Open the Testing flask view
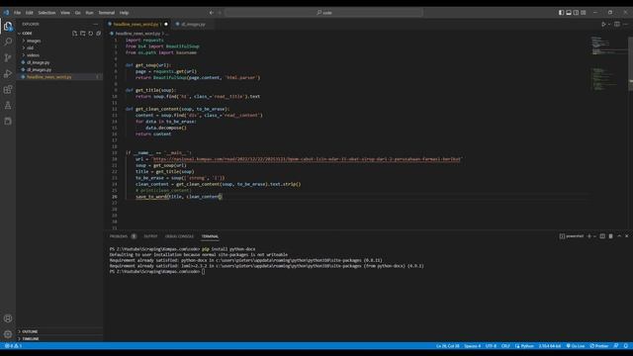Screen dimensions: 633x356 8,106
